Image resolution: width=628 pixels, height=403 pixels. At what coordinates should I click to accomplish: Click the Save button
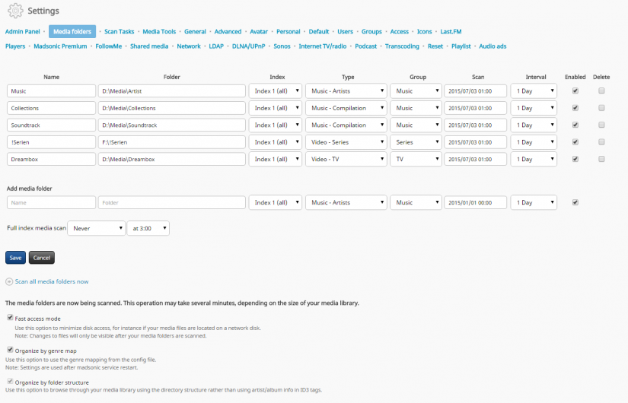[15, 258]
